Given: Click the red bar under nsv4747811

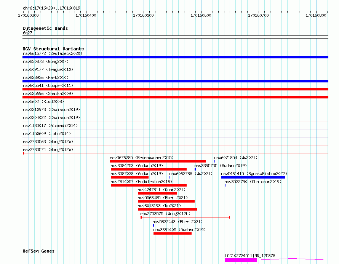Looking at the screenshot, I should pyautogui.click(x=157, y=193).
